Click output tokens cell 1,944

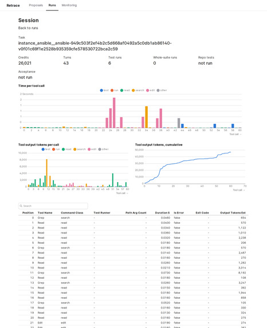(x=242, y=293)
